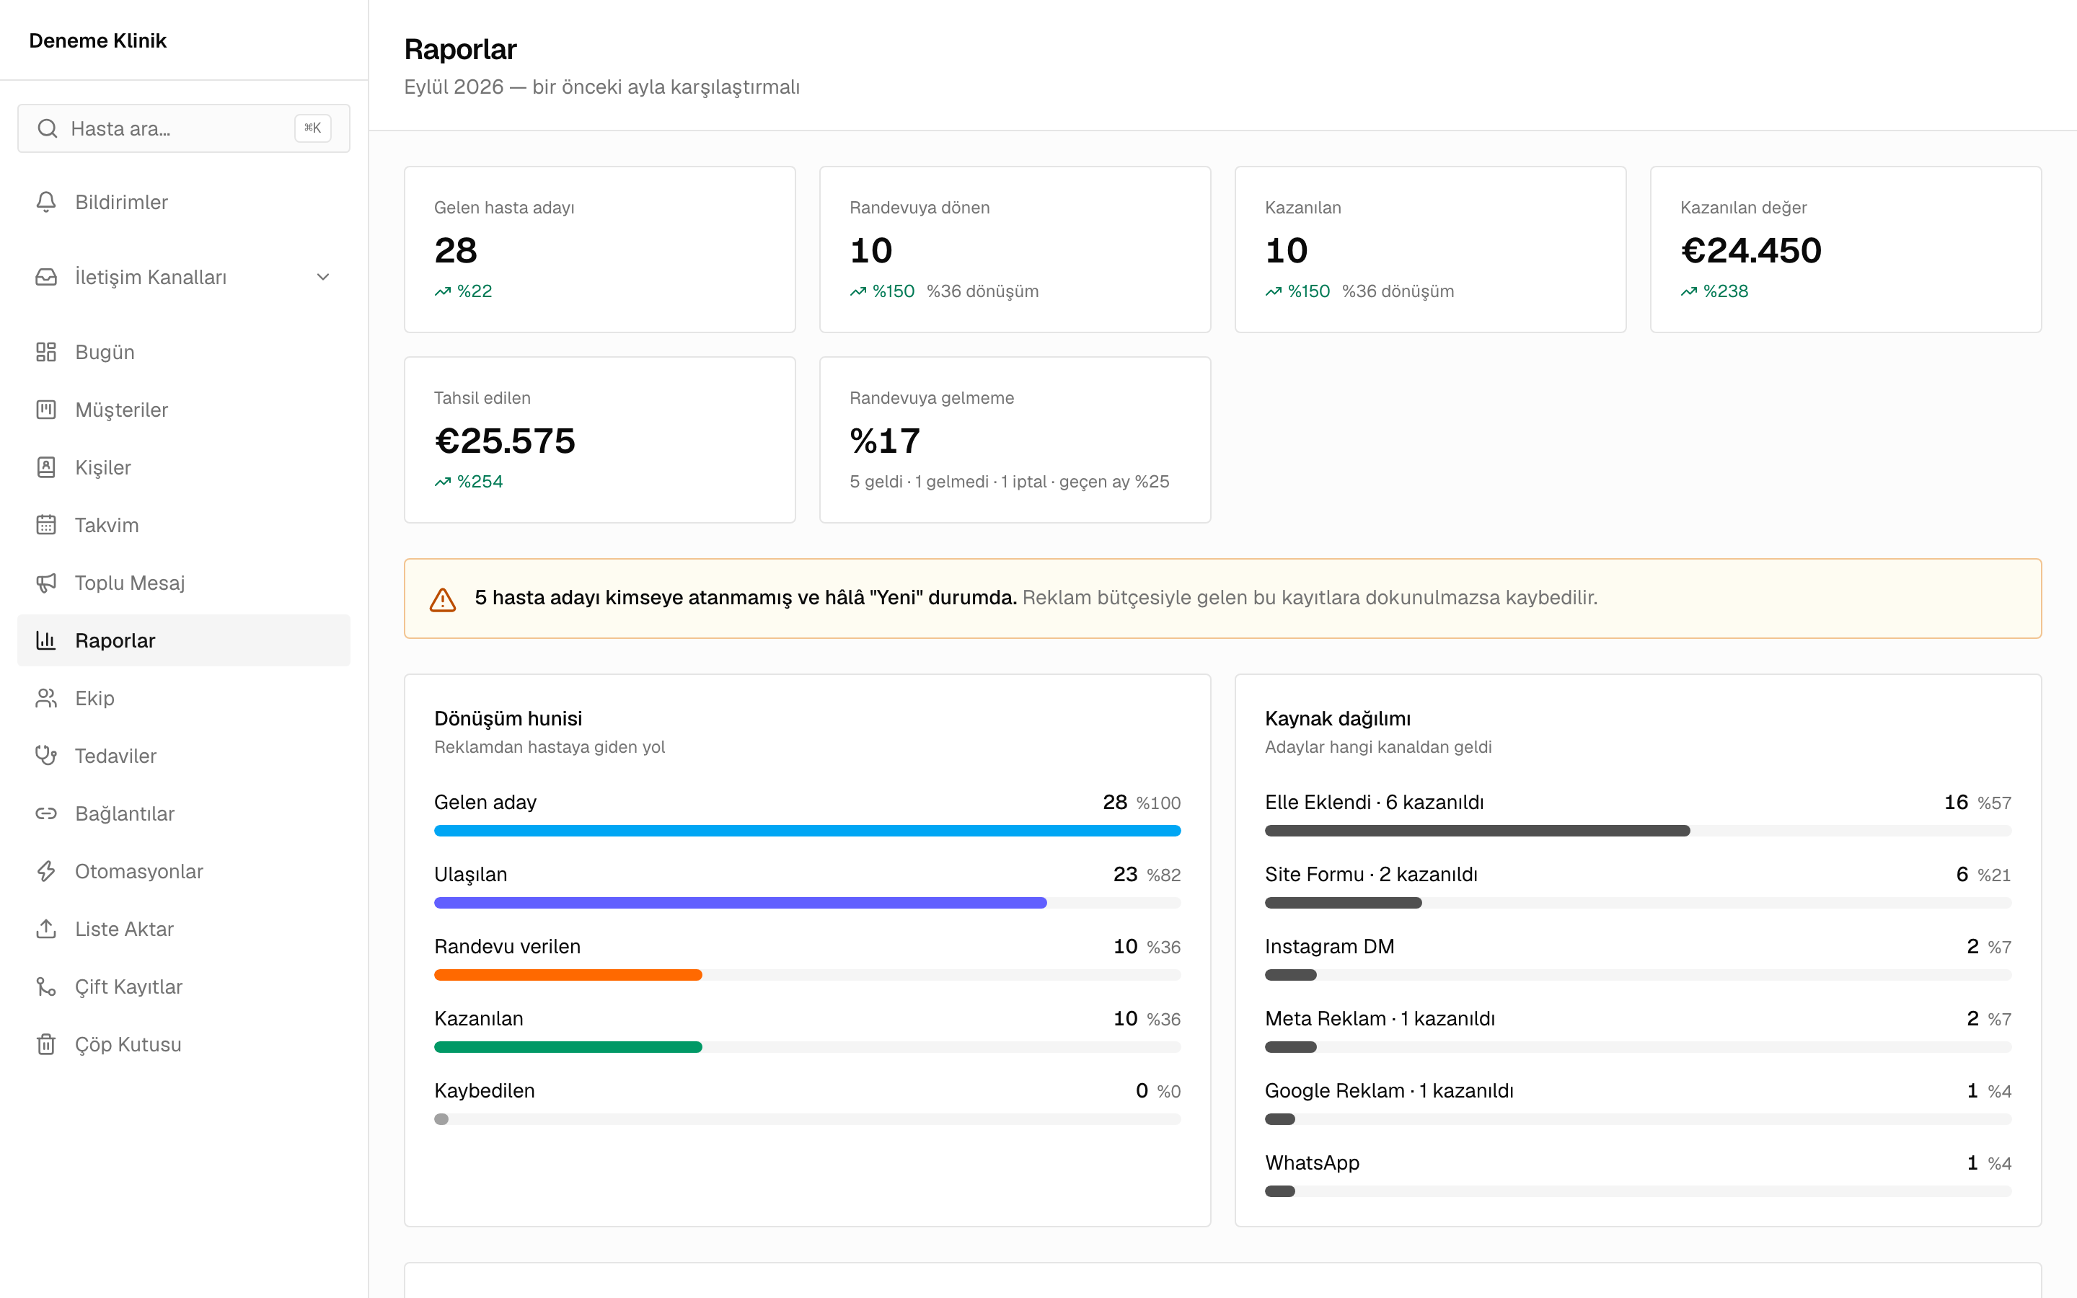This screenshot has height=1298, width=2077.
Task: Click the Deneme Klinik title
Action: (x=98, y=40)
